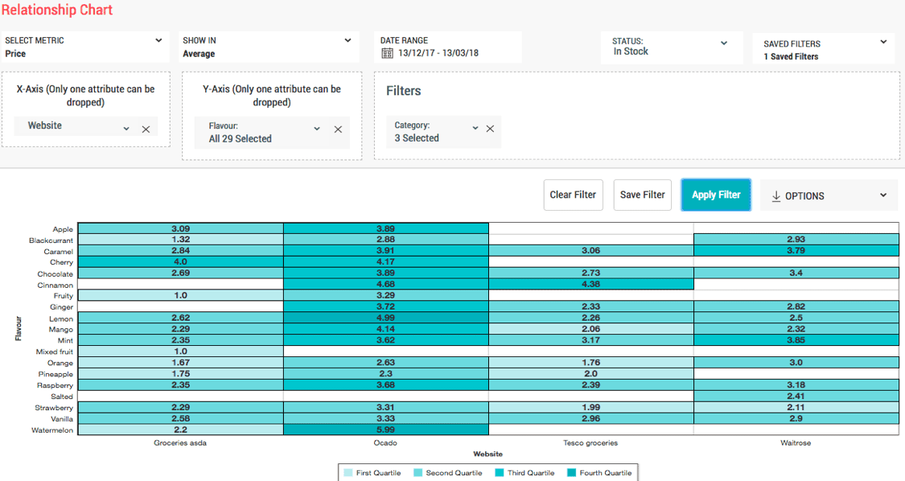Select the Waitrose Orange cell 3.0
The image size is (905, 481).
796,363
